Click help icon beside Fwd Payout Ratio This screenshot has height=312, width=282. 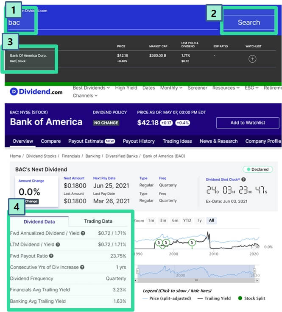51,256
